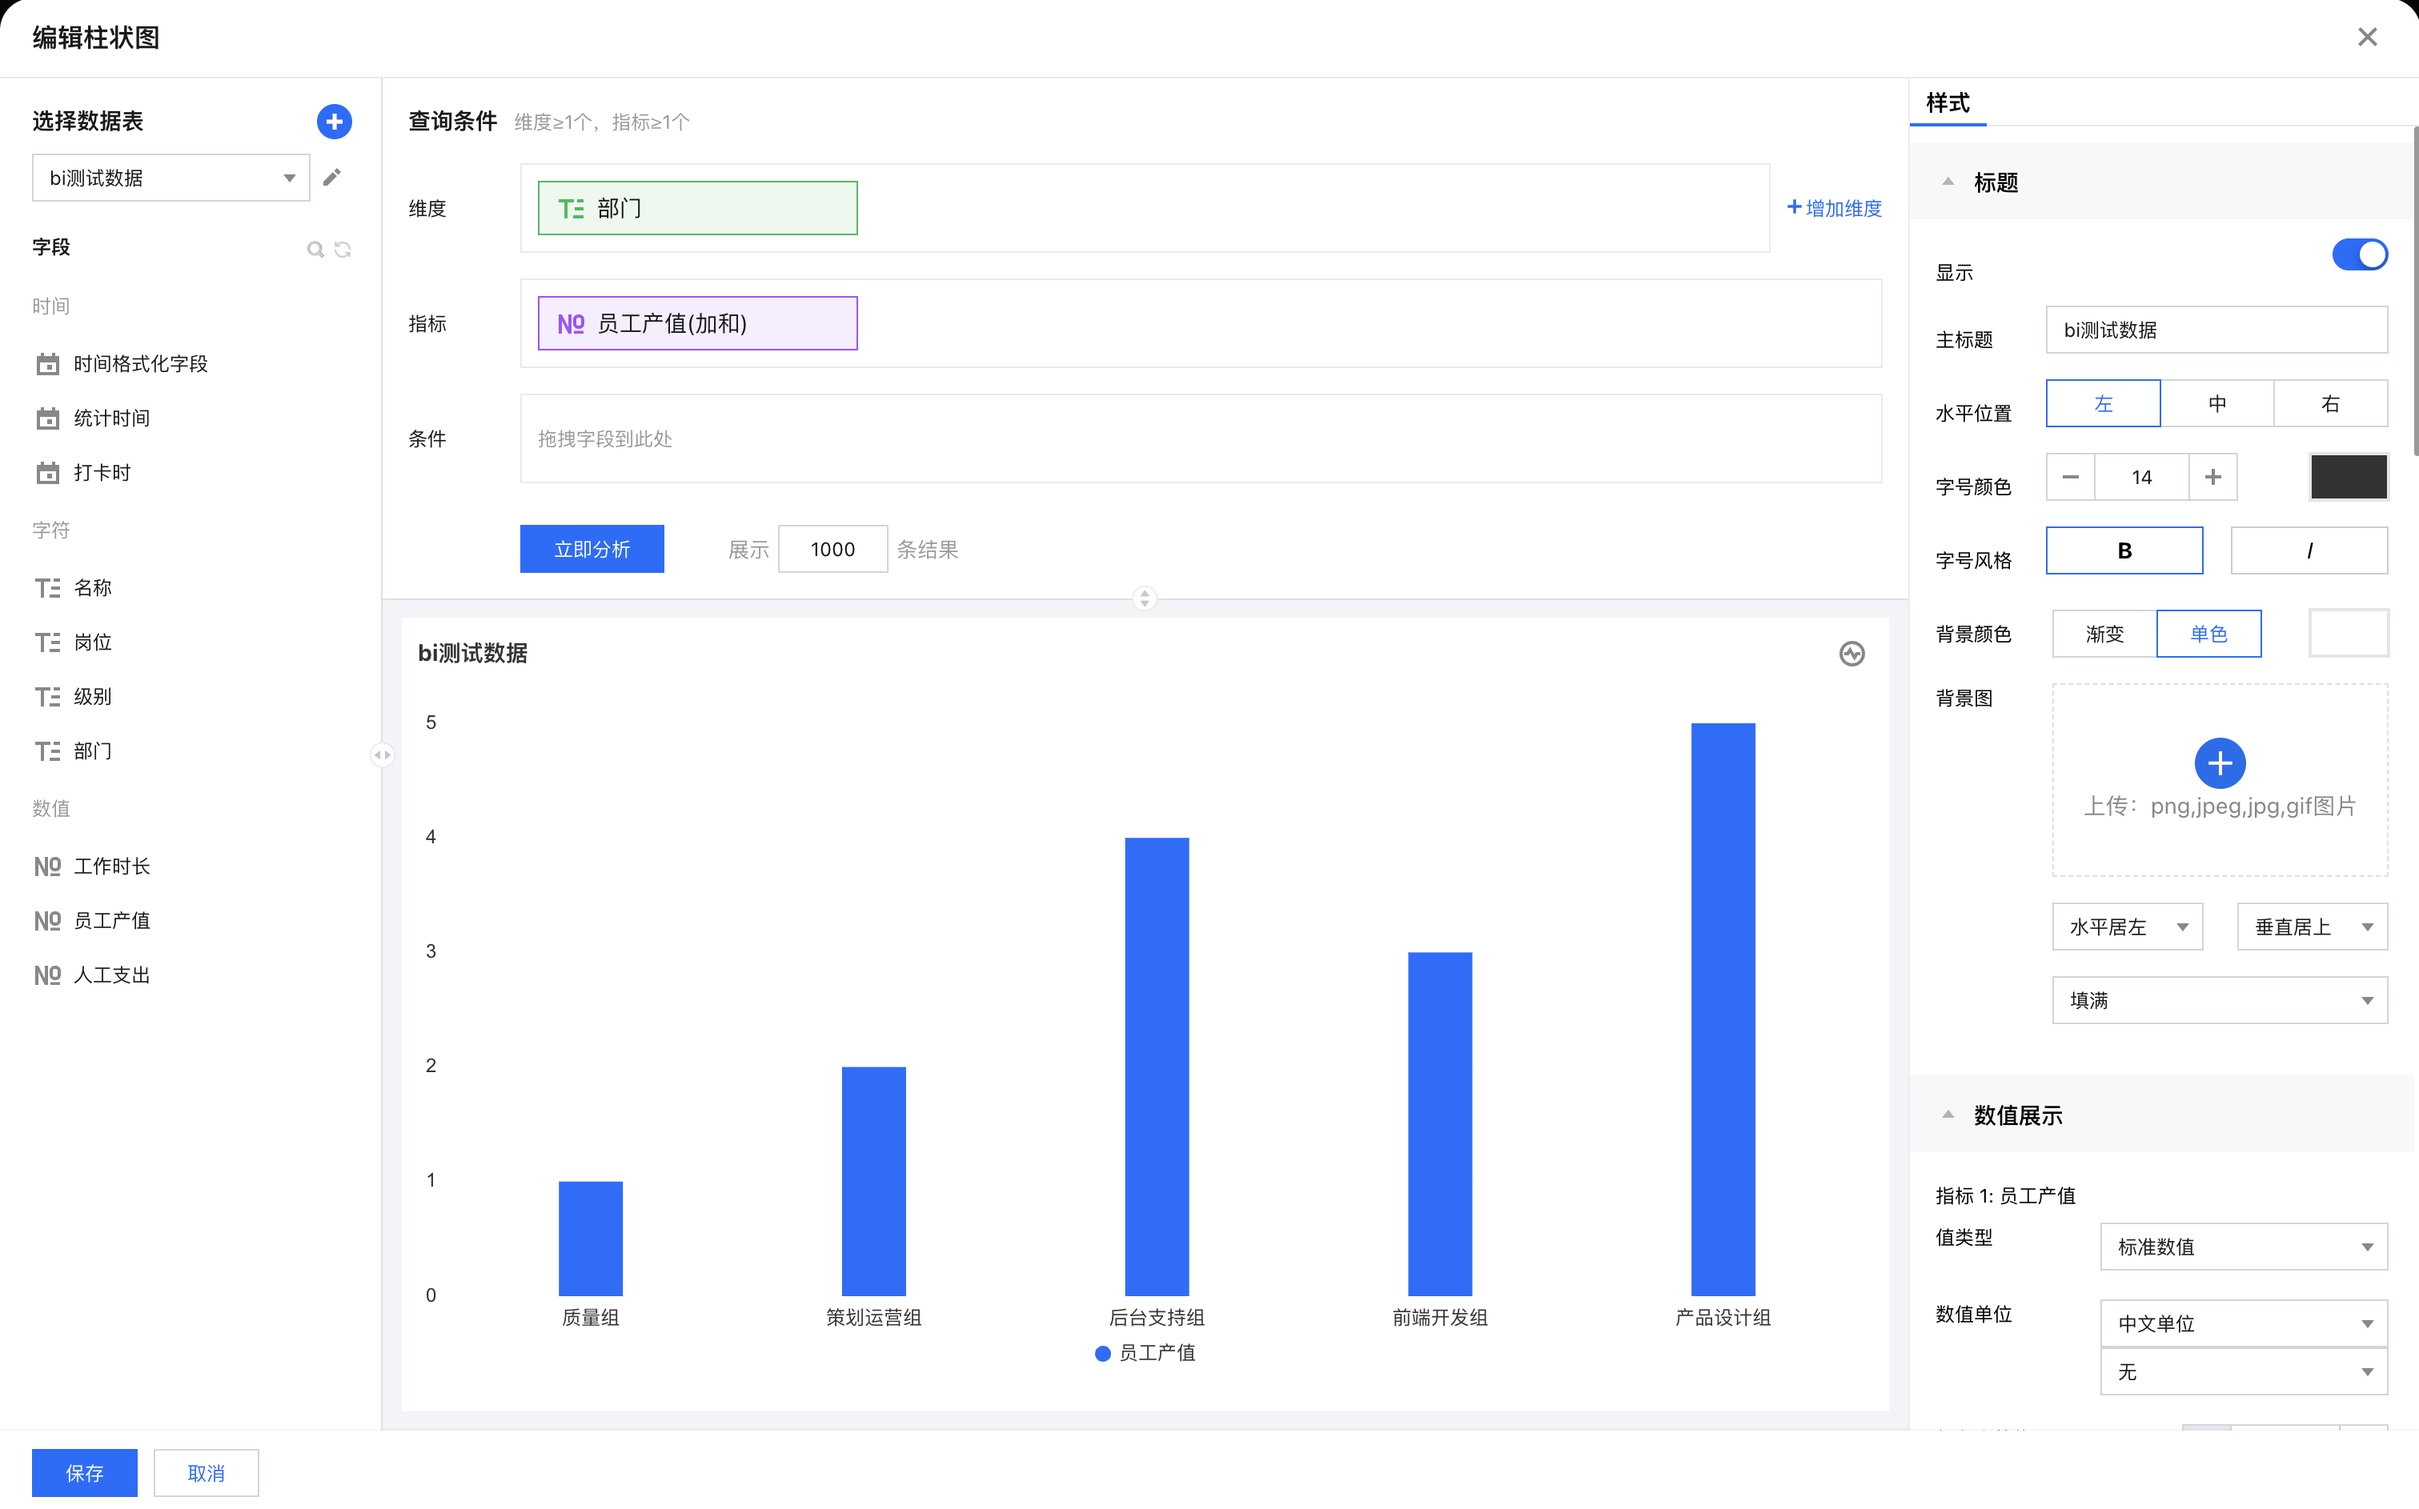This screenshot has width=2419, height=1509.
Task: Open the dark title font color swatch
Action: (x=2347, y=477)
